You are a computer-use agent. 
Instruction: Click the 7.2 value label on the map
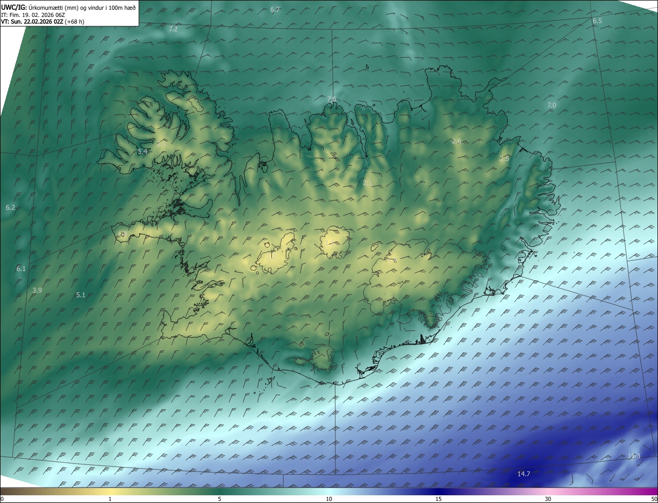point(173,29)
